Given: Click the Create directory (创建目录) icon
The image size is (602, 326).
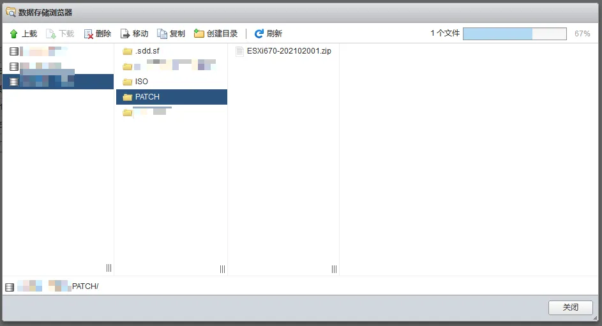Looking at the screenshot, I should click(199, 34).
